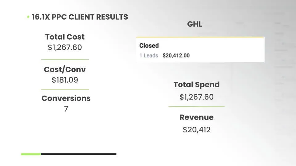Image resolution: width=296 pixels, height=166 pixels.
Task: Select the $20,412 revenue value
Action: (x=196, y=130)
